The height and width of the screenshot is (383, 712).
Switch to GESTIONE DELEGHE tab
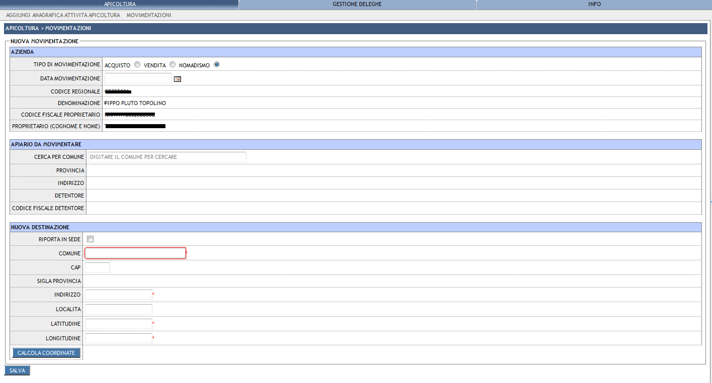(357, 4)
